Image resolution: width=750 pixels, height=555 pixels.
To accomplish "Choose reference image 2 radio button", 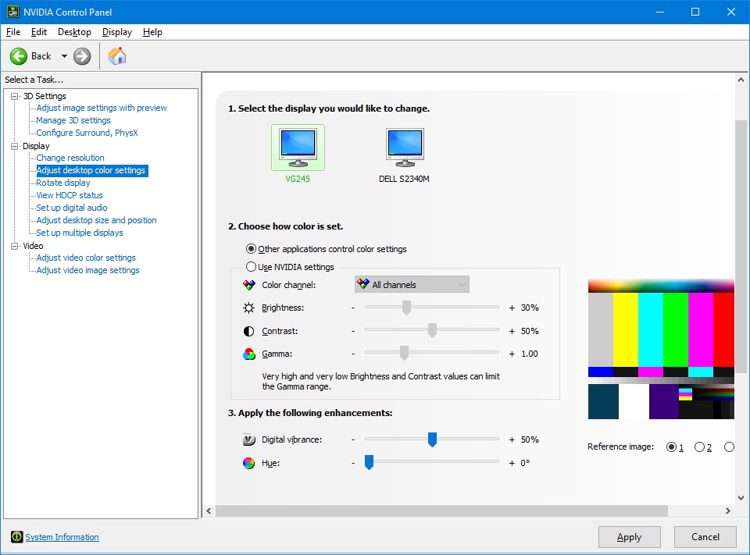I will tap(699, 447).
